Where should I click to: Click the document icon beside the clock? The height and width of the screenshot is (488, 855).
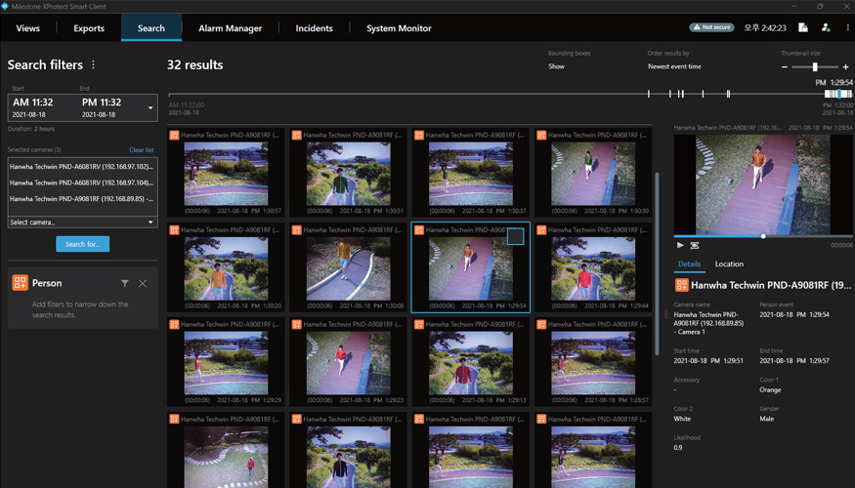coord(803,27)
